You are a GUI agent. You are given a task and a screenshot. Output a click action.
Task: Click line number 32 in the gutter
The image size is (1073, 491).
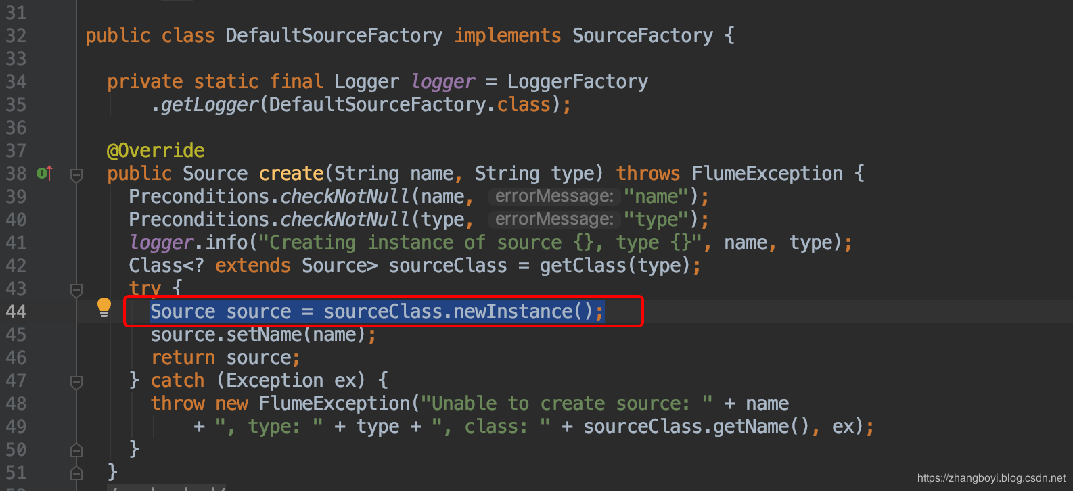pyautogui.click(x=16, y=36)
